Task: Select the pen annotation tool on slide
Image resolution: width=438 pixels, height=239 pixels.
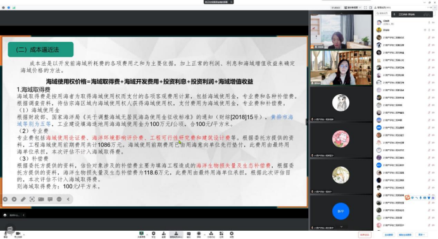Action: click(23, 199)
